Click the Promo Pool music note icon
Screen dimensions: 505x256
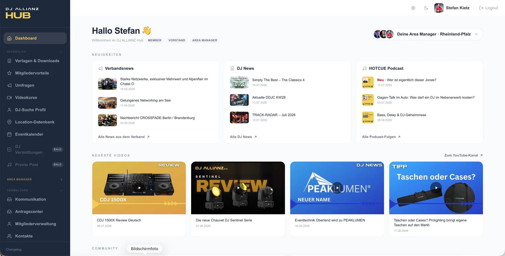click(9, 165)
